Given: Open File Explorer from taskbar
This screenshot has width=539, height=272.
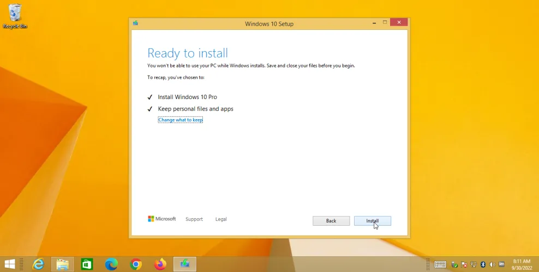Looking at the screenshot, I should 63,264.
